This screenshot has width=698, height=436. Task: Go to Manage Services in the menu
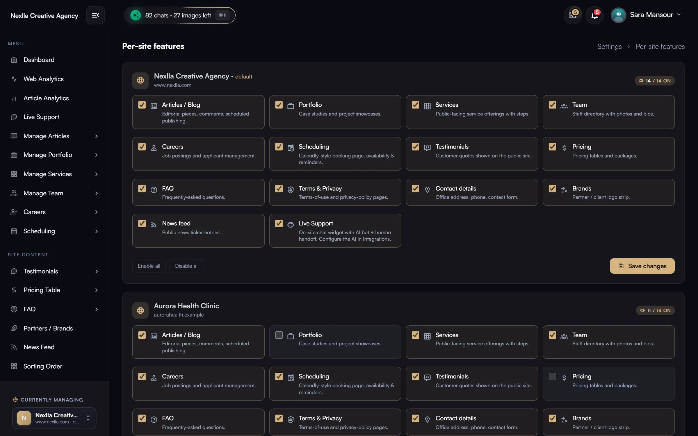coord(54,174)
